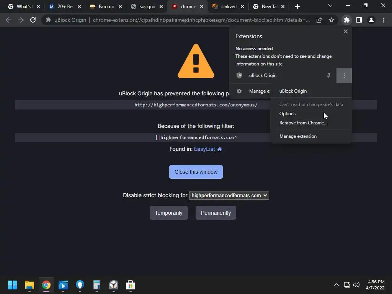Open the EasyList home icon link

219,149
